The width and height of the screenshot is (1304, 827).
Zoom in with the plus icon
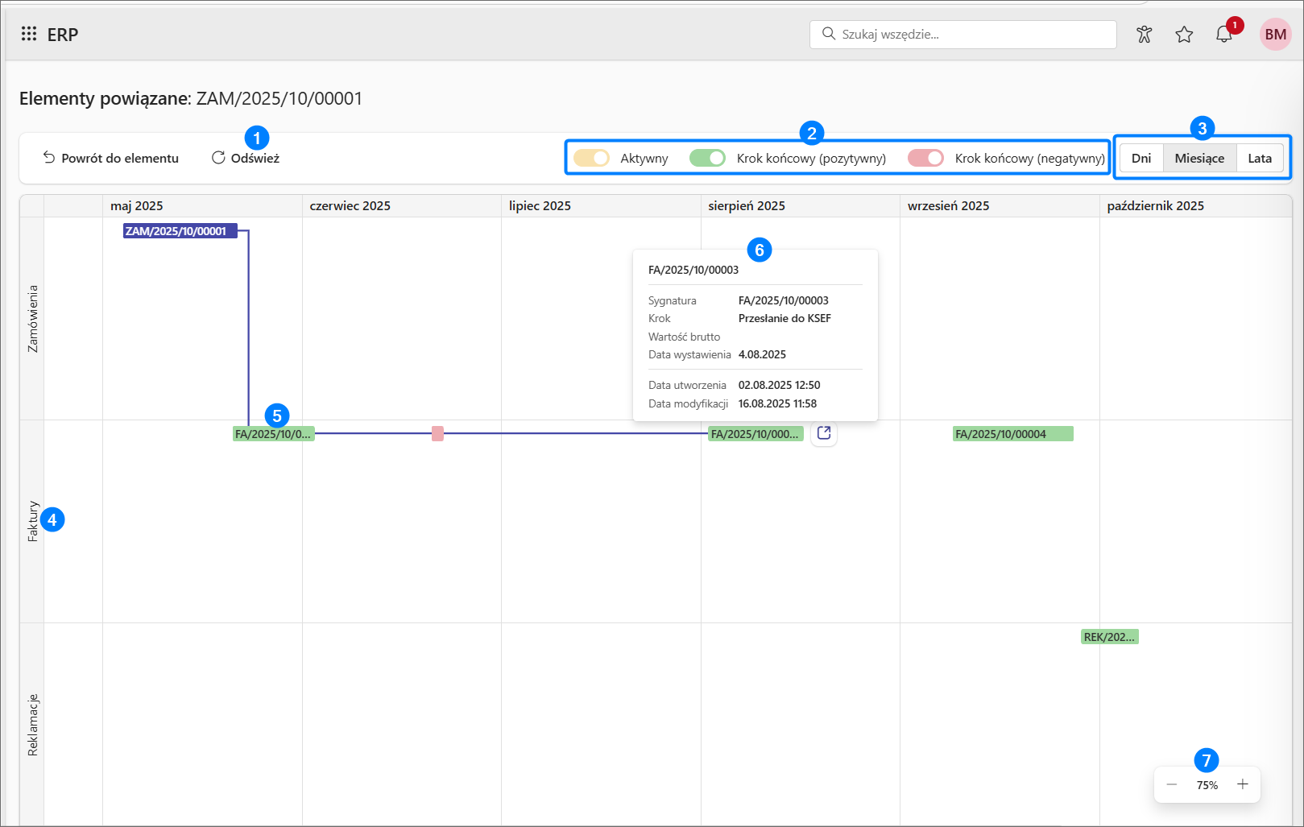click(1242, 785)
